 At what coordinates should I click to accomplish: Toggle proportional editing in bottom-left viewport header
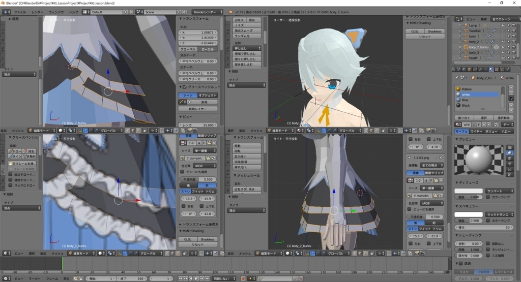194,253
